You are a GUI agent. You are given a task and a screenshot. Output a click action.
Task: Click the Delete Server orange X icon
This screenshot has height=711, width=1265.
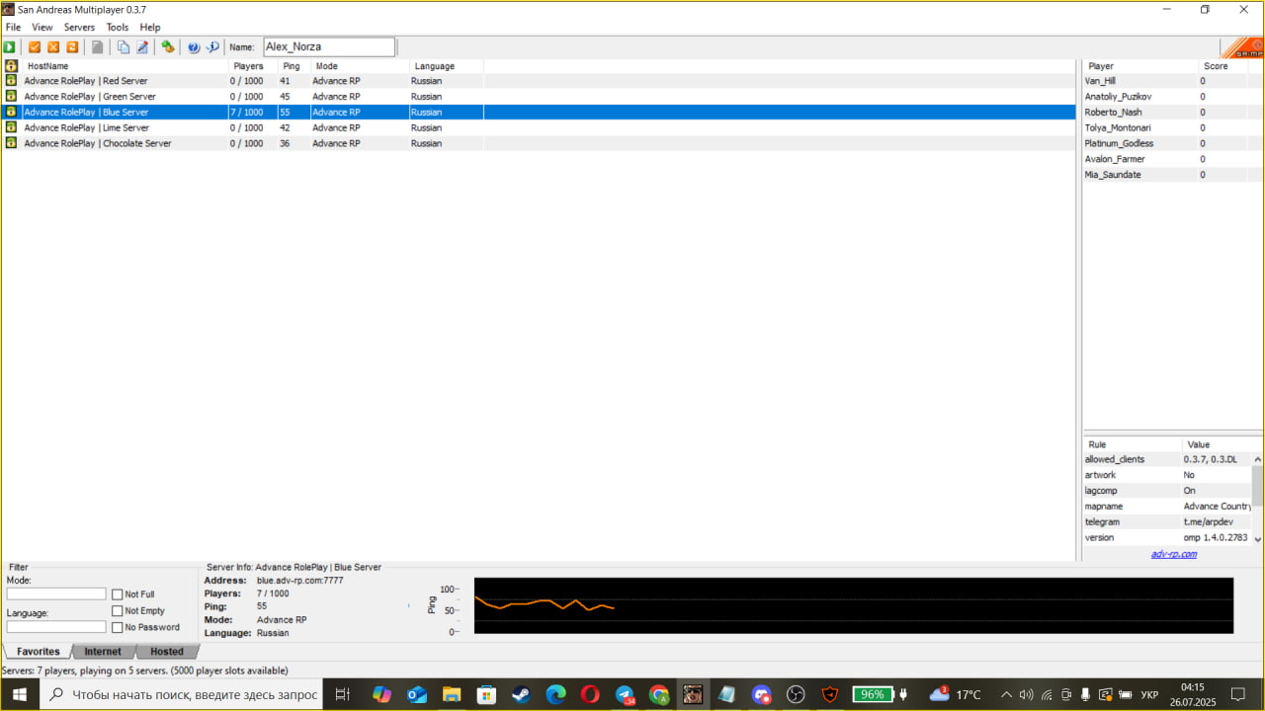(x=53, y=46)
